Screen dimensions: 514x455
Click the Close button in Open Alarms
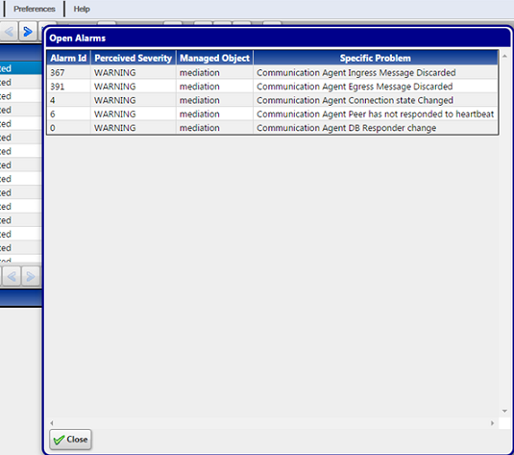[70, 440]
